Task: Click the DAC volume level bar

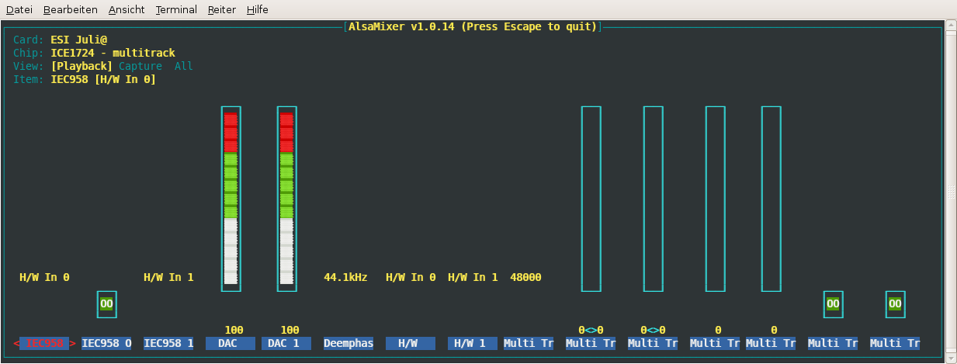Action: tap(231, 199)
